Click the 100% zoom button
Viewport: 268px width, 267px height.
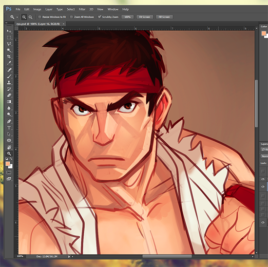(x=128, y=17)
